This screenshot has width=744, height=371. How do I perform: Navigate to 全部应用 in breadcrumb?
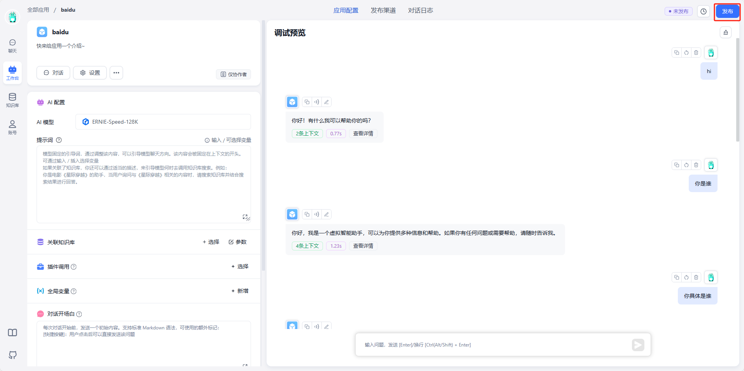[x=38, y=10]
